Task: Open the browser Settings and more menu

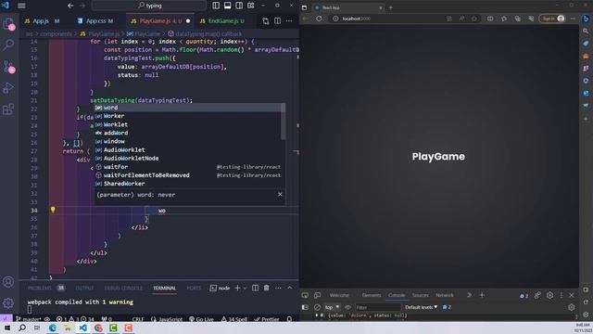Action: 573,19
